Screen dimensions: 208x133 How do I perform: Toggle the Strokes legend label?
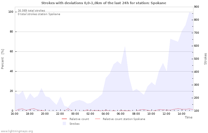[74, 124]
